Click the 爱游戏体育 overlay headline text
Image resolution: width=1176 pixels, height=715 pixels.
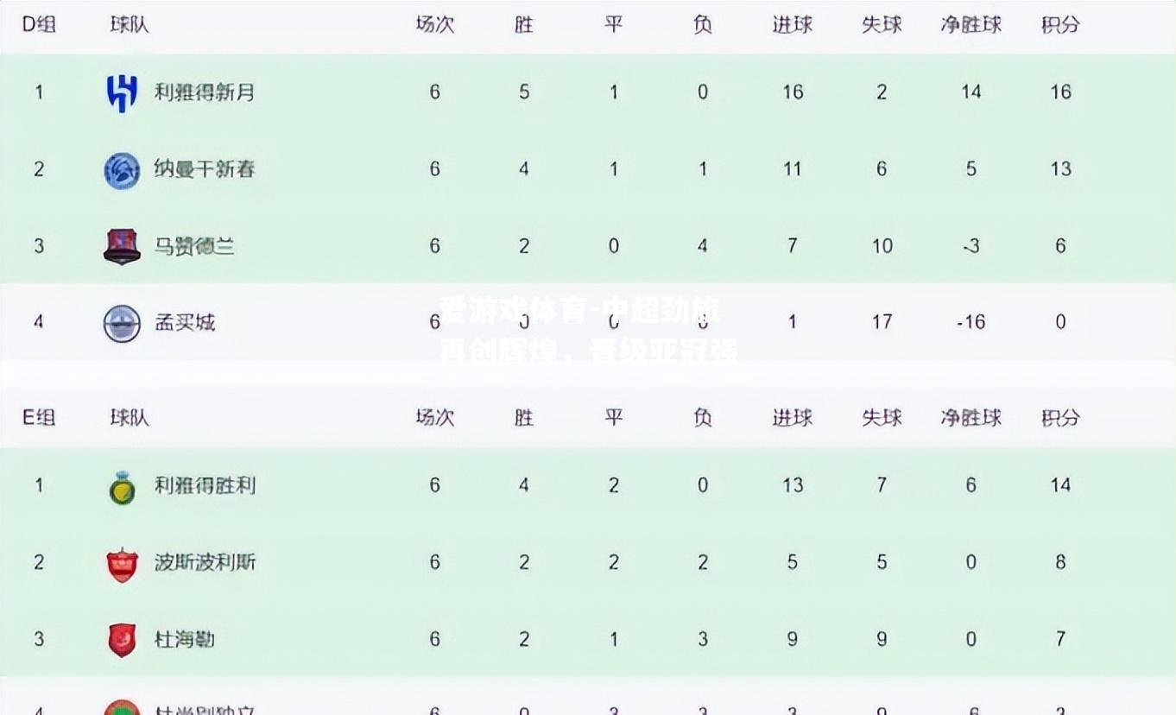589,332
